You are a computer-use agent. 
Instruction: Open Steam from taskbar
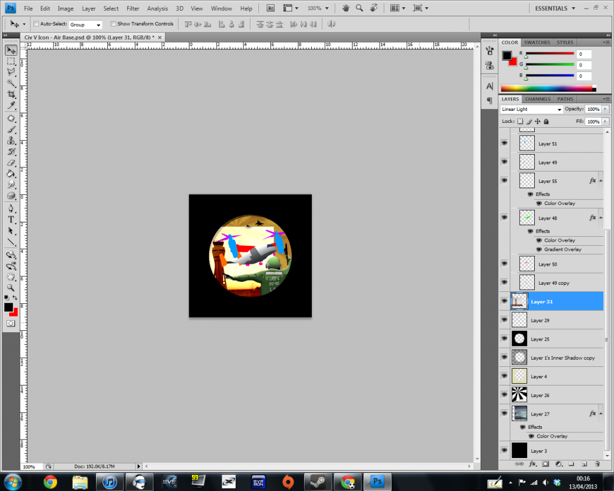[x=318, y=481]
